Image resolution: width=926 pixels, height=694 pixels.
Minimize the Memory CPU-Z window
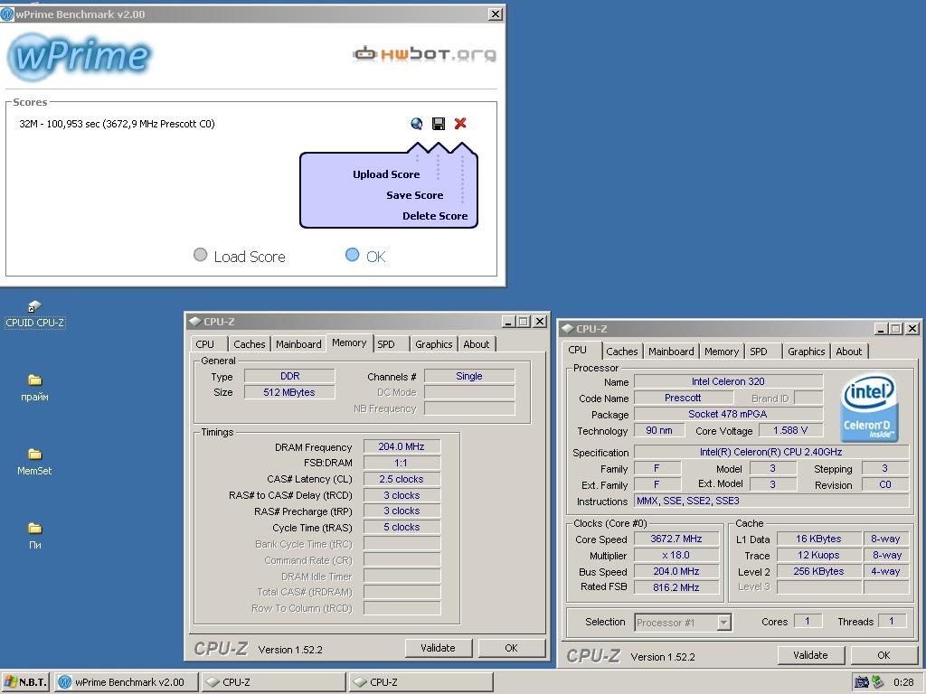pyautogui.click(x=508, y=322)
